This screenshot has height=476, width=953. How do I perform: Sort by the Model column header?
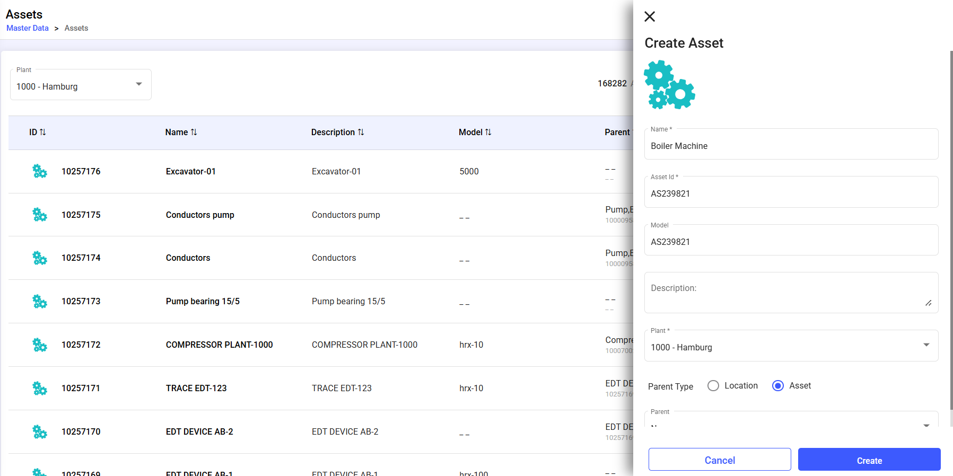(x=475, y=132)
